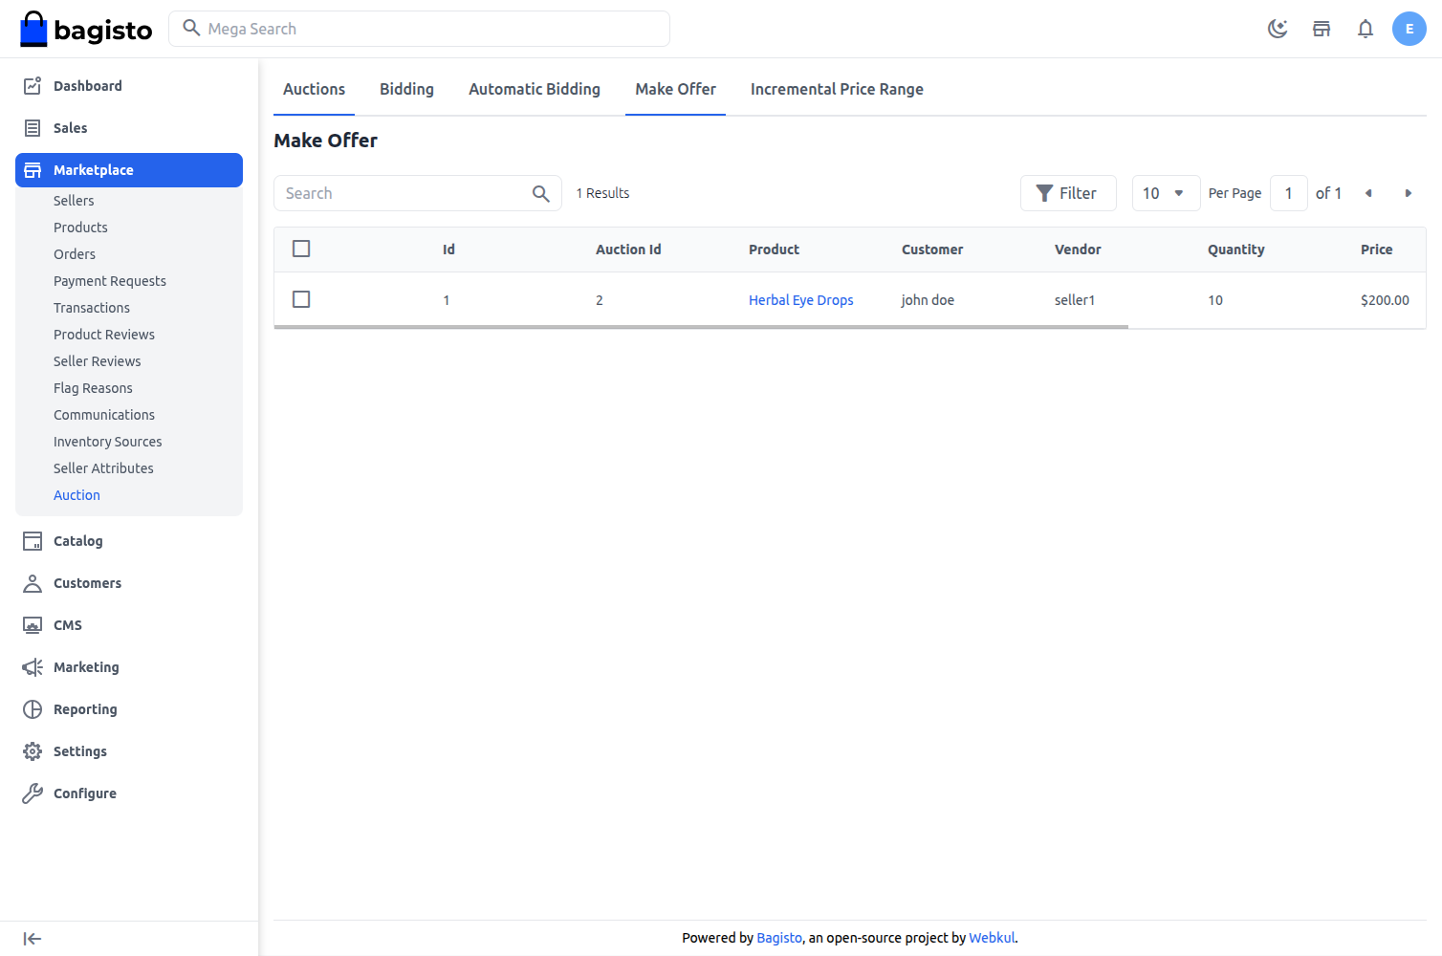Open the Bagisto footer link

(x=779, y=938)
